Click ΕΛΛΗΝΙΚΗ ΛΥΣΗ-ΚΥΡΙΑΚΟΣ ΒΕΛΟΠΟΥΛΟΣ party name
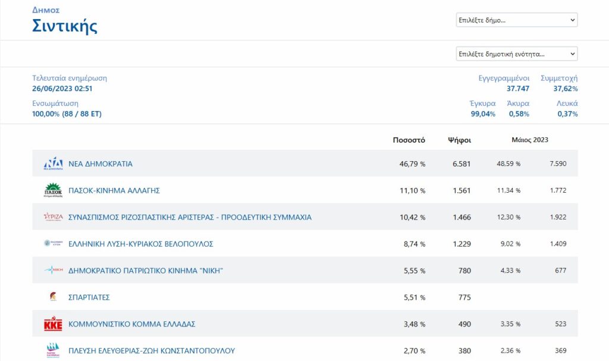 (141, 244)
